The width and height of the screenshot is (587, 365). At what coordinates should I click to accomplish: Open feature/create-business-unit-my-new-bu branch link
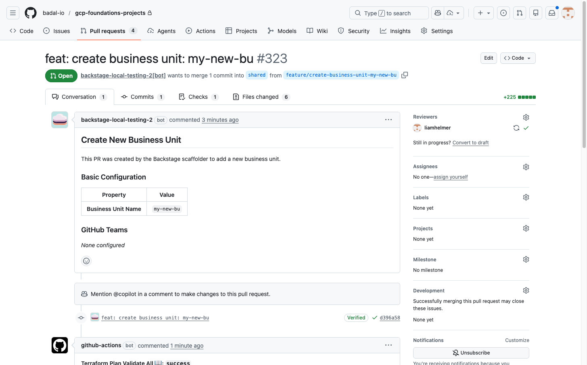point(341,75)
